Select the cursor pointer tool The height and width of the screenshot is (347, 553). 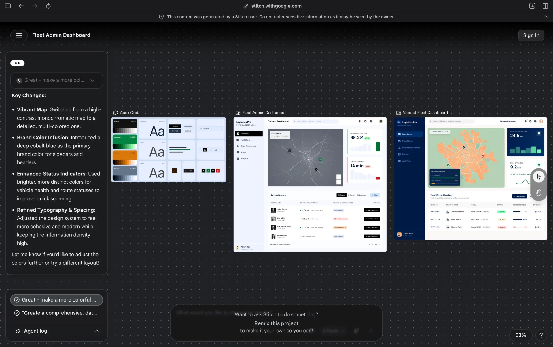tap(539, 177)
